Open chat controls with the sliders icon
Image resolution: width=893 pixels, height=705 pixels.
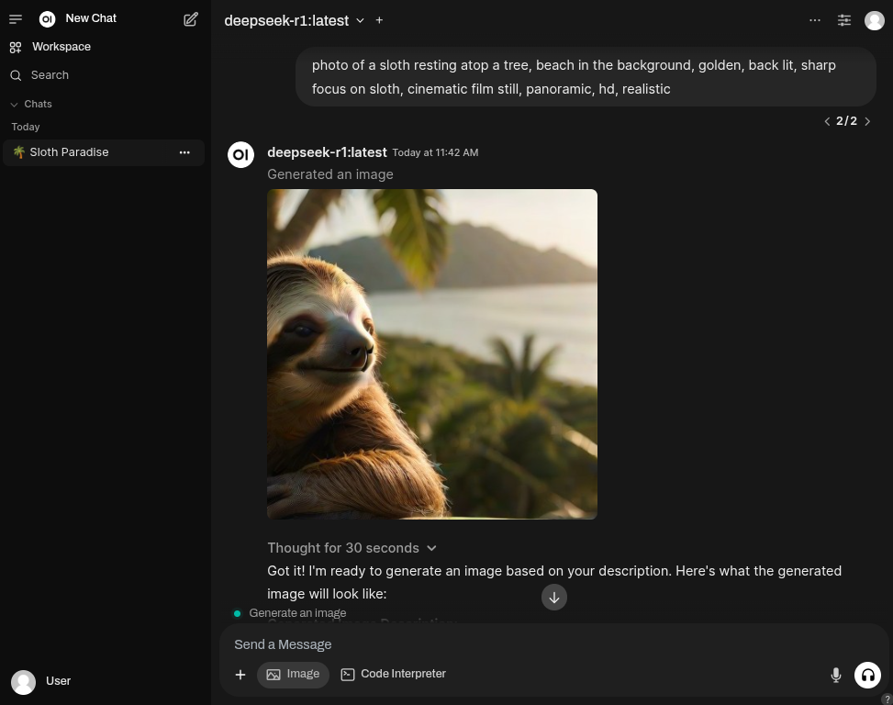coord(844,19)
